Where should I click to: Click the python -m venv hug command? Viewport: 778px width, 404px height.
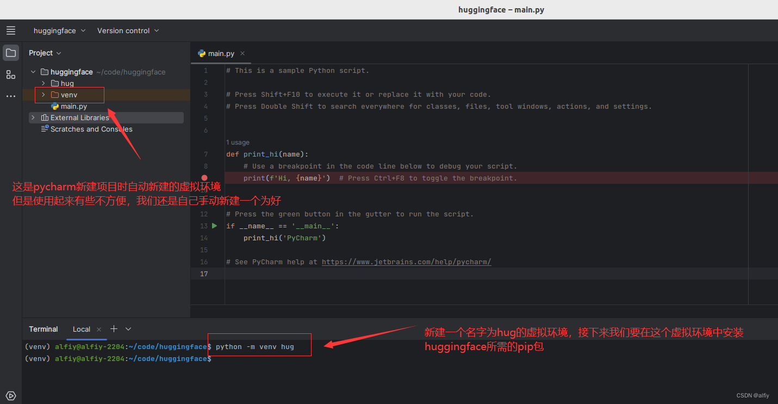pos(254,346)
